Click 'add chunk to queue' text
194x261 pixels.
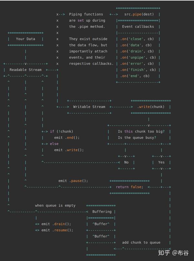coord(141,243)
